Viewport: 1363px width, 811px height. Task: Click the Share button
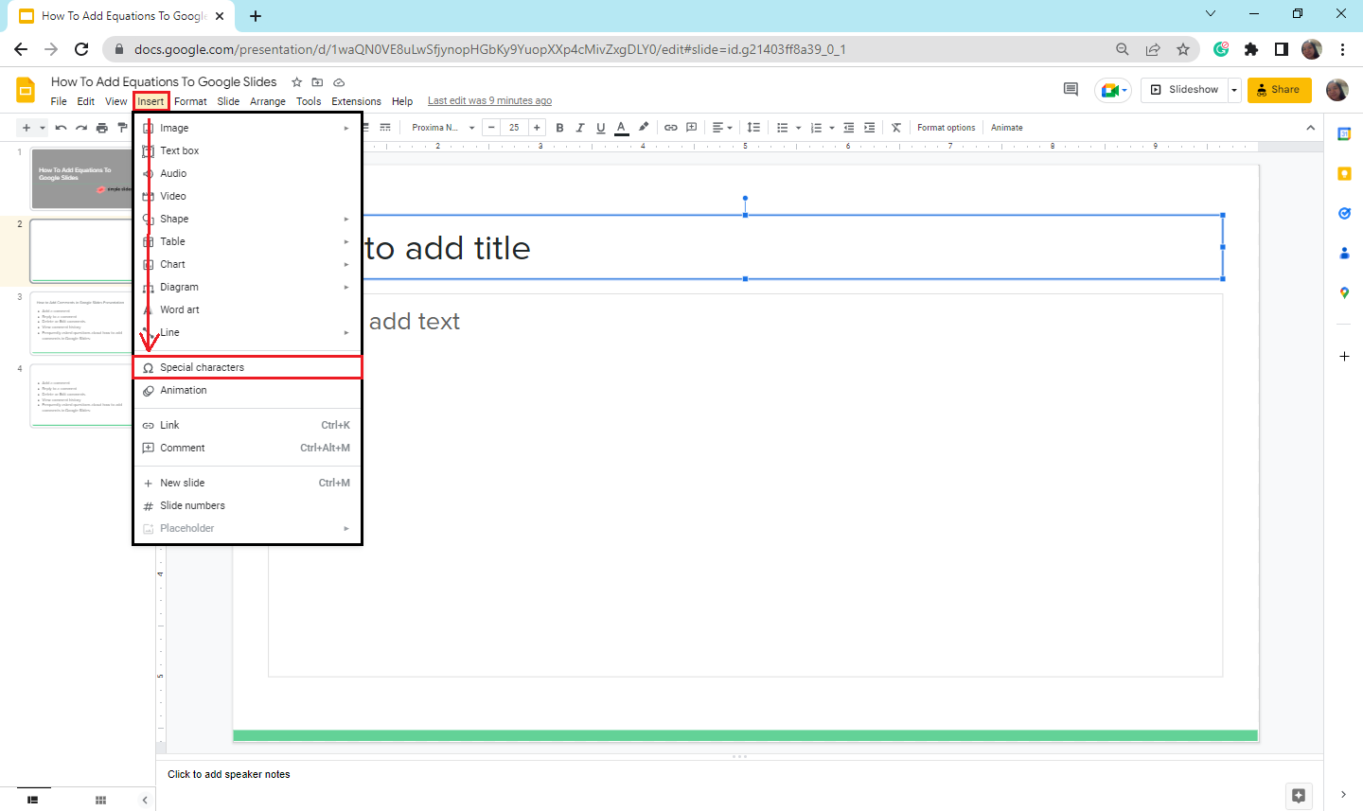pos(1279,89)
